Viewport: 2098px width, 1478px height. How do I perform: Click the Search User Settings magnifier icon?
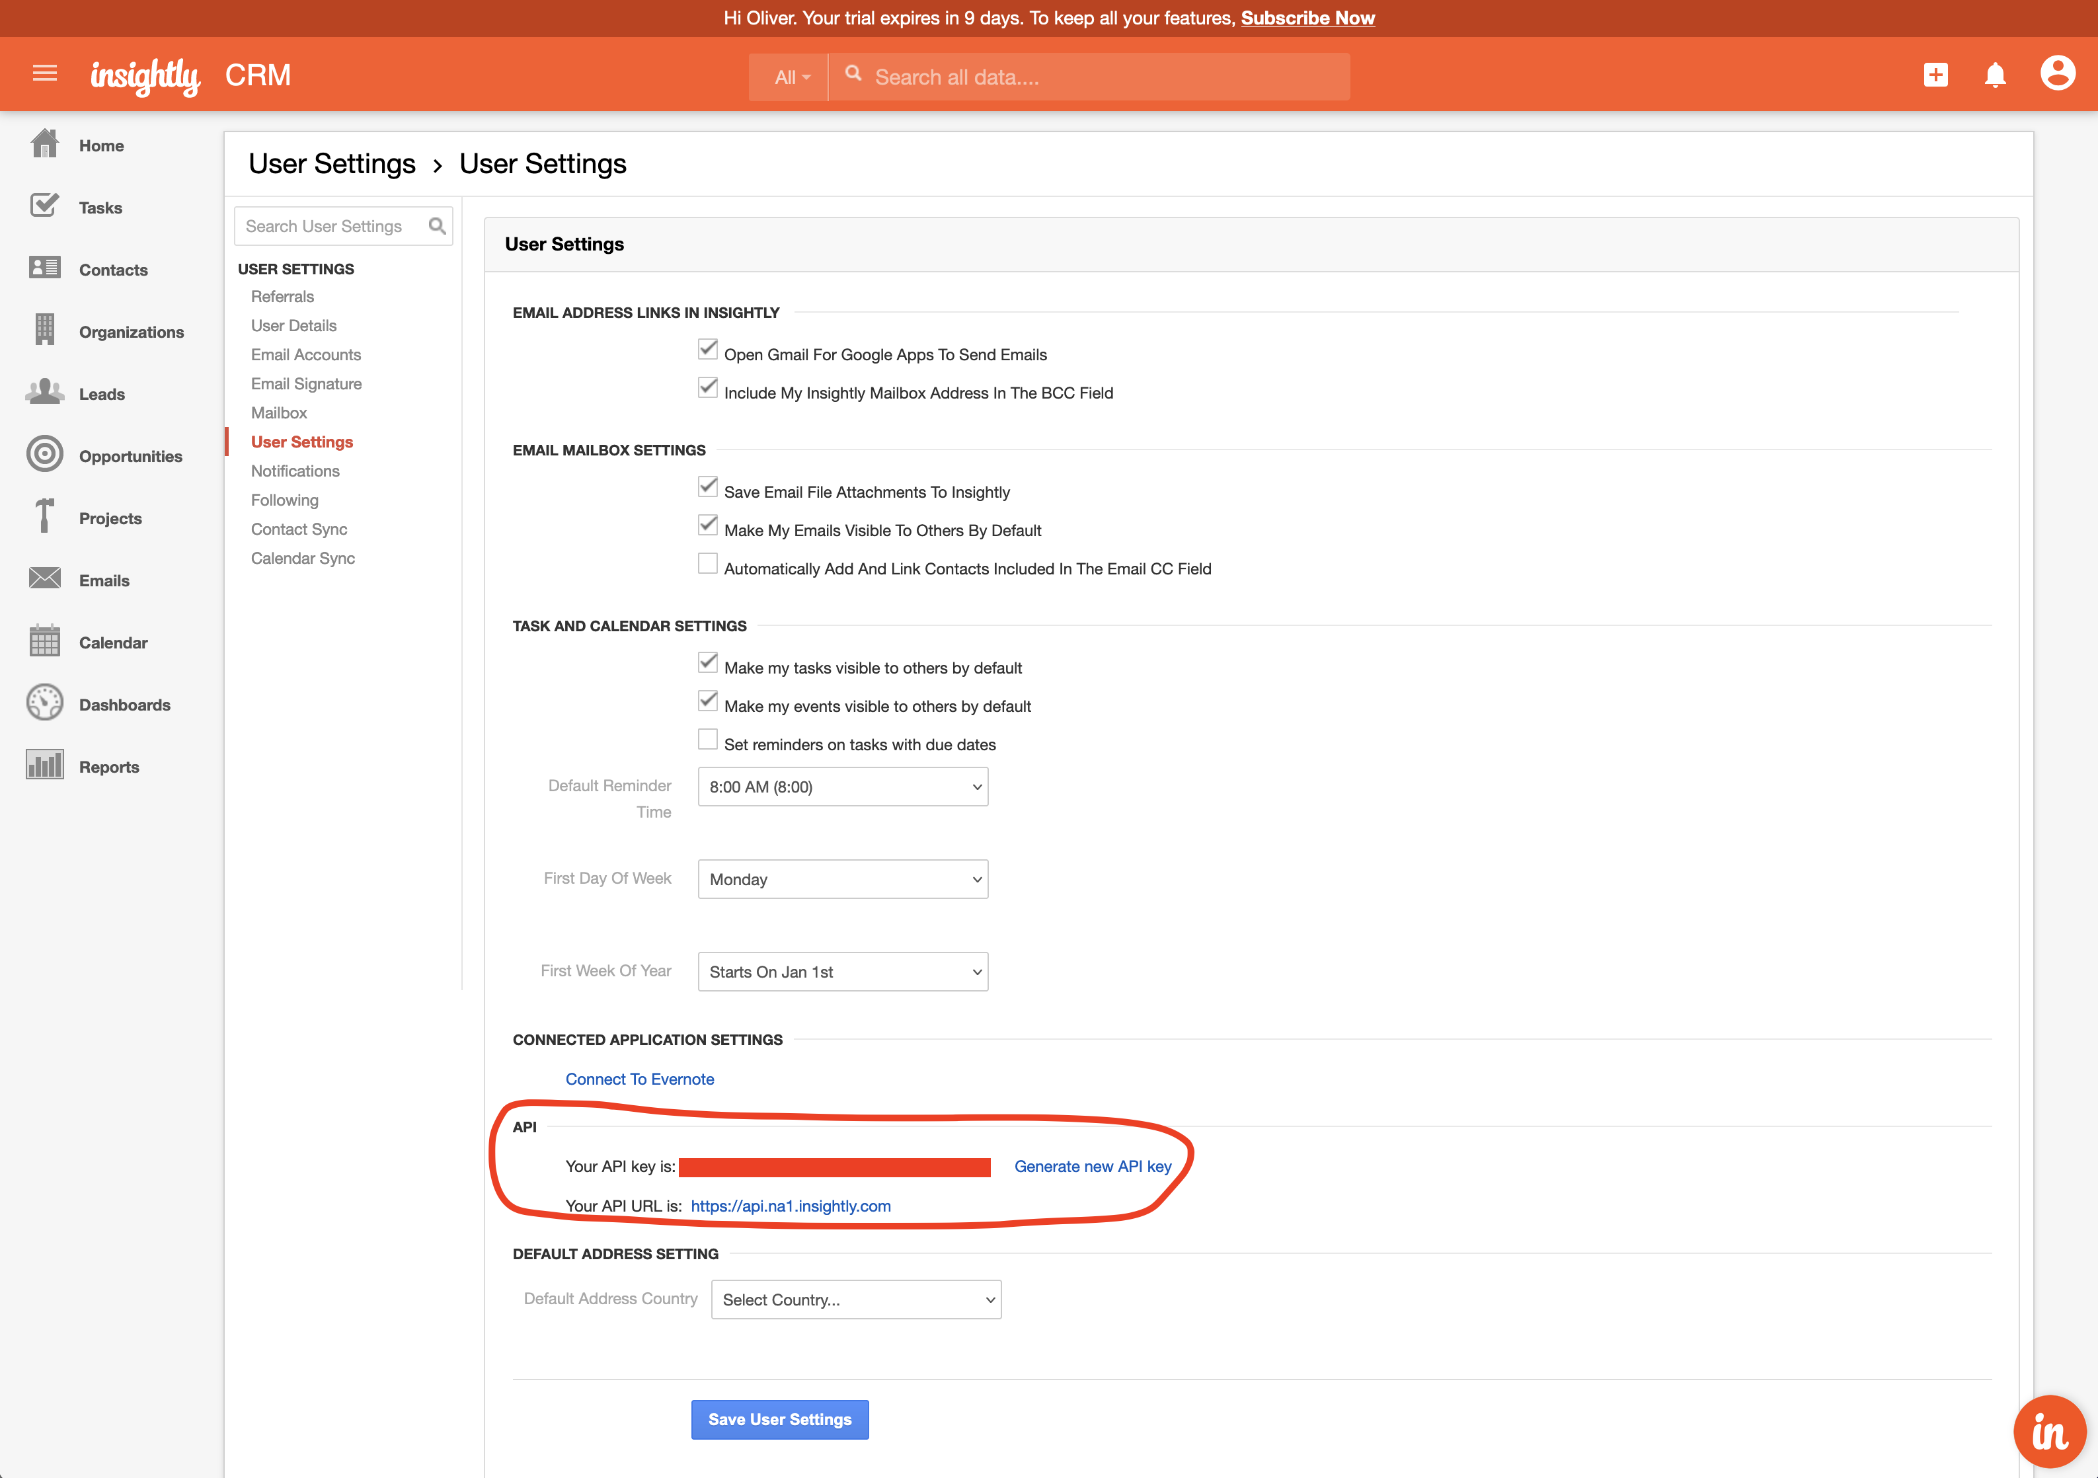point(437,226)
